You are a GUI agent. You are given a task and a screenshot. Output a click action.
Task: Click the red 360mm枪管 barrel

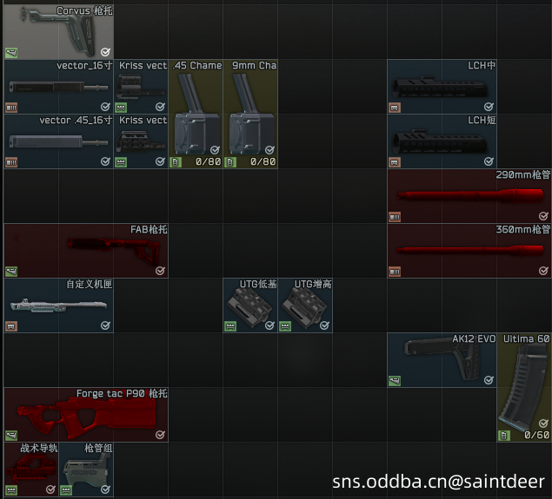(x=469, y=251)
